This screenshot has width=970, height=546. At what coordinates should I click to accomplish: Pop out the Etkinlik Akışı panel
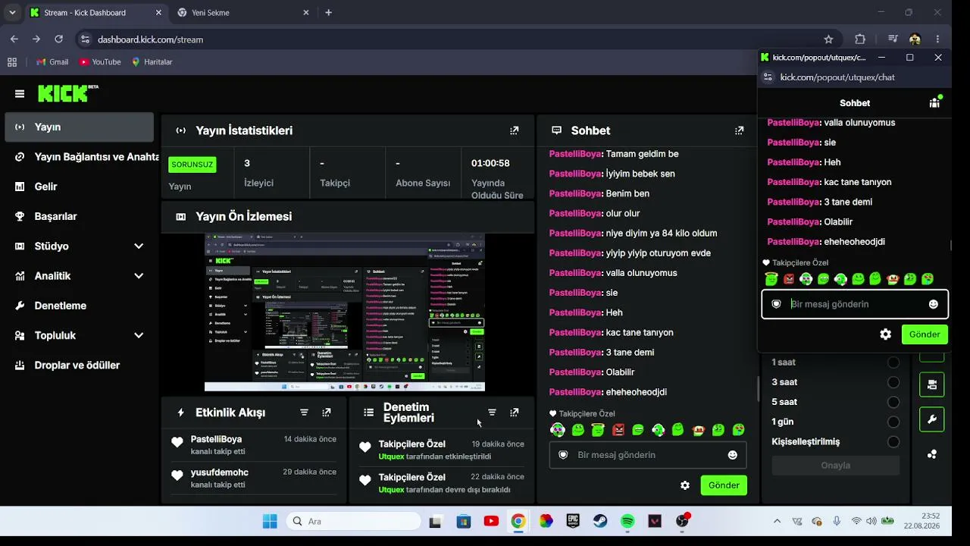point(327,413)
